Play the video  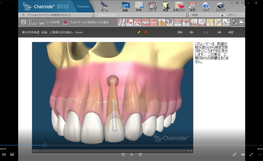coord(132,155)
